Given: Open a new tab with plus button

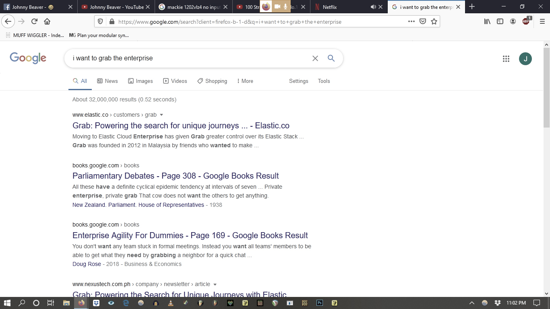Looking at the screenshot, I should click(x=472, y=7).
